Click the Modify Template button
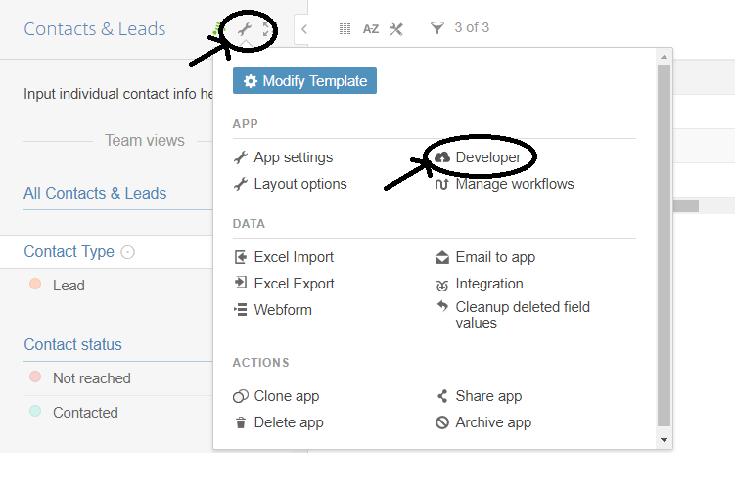 click(304, 81)
